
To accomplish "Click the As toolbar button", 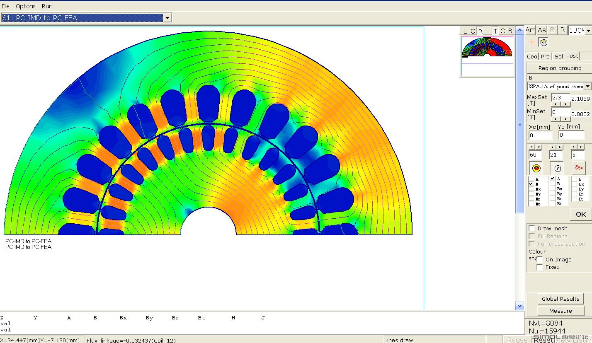I will [541, 30].
